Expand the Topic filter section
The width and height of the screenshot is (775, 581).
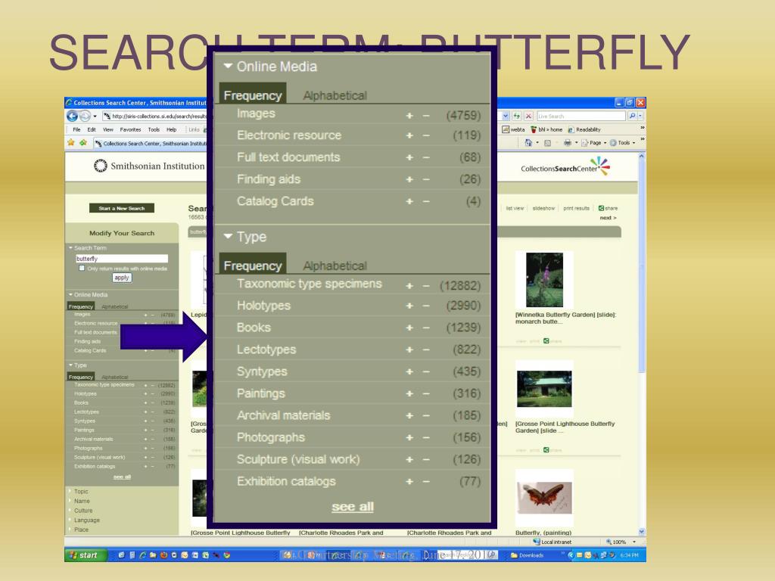[x=80, y=492]
